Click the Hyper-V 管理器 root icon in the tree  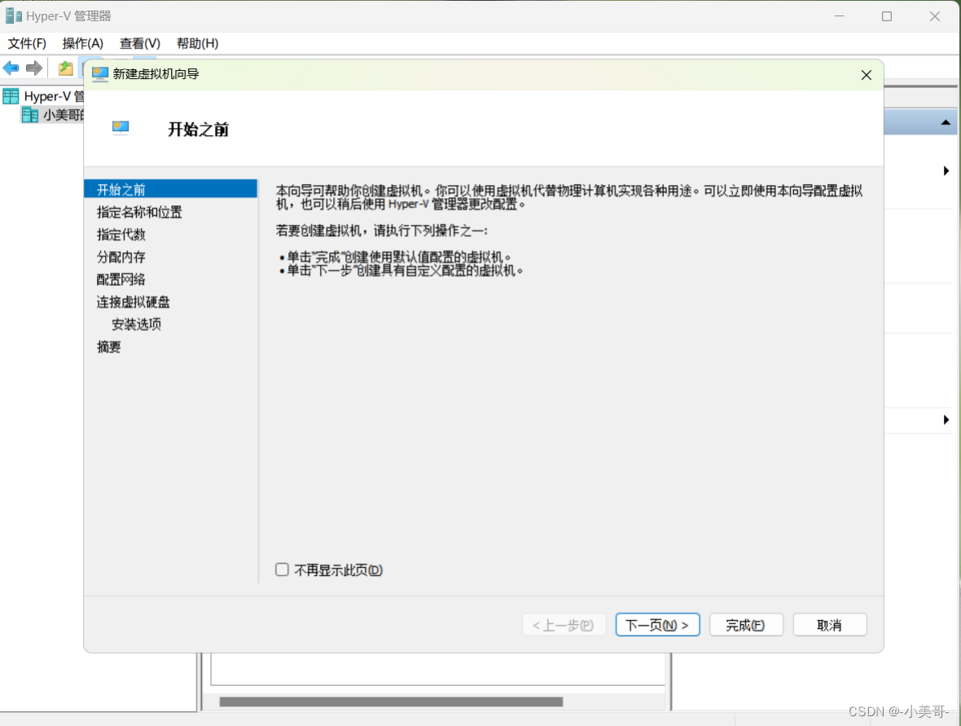coord(11,95)
